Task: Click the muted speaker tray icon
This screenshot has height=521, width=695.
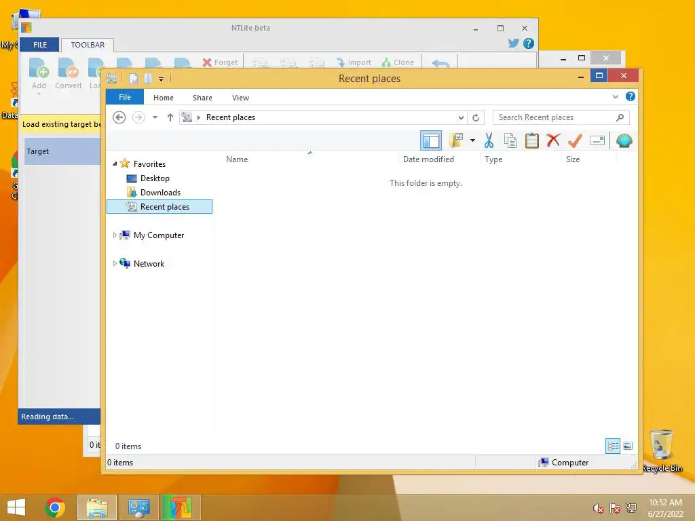Action: (599, 508)
